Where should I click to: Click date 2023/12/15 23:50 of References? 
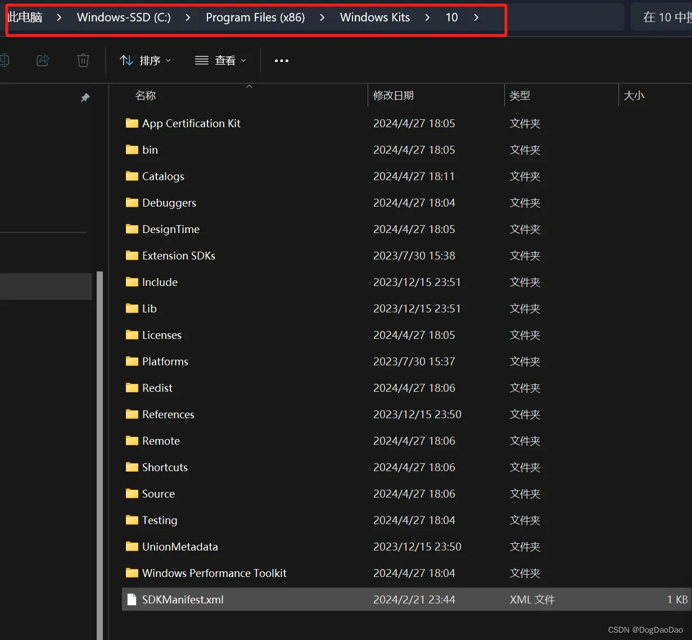tap(417, 414)
